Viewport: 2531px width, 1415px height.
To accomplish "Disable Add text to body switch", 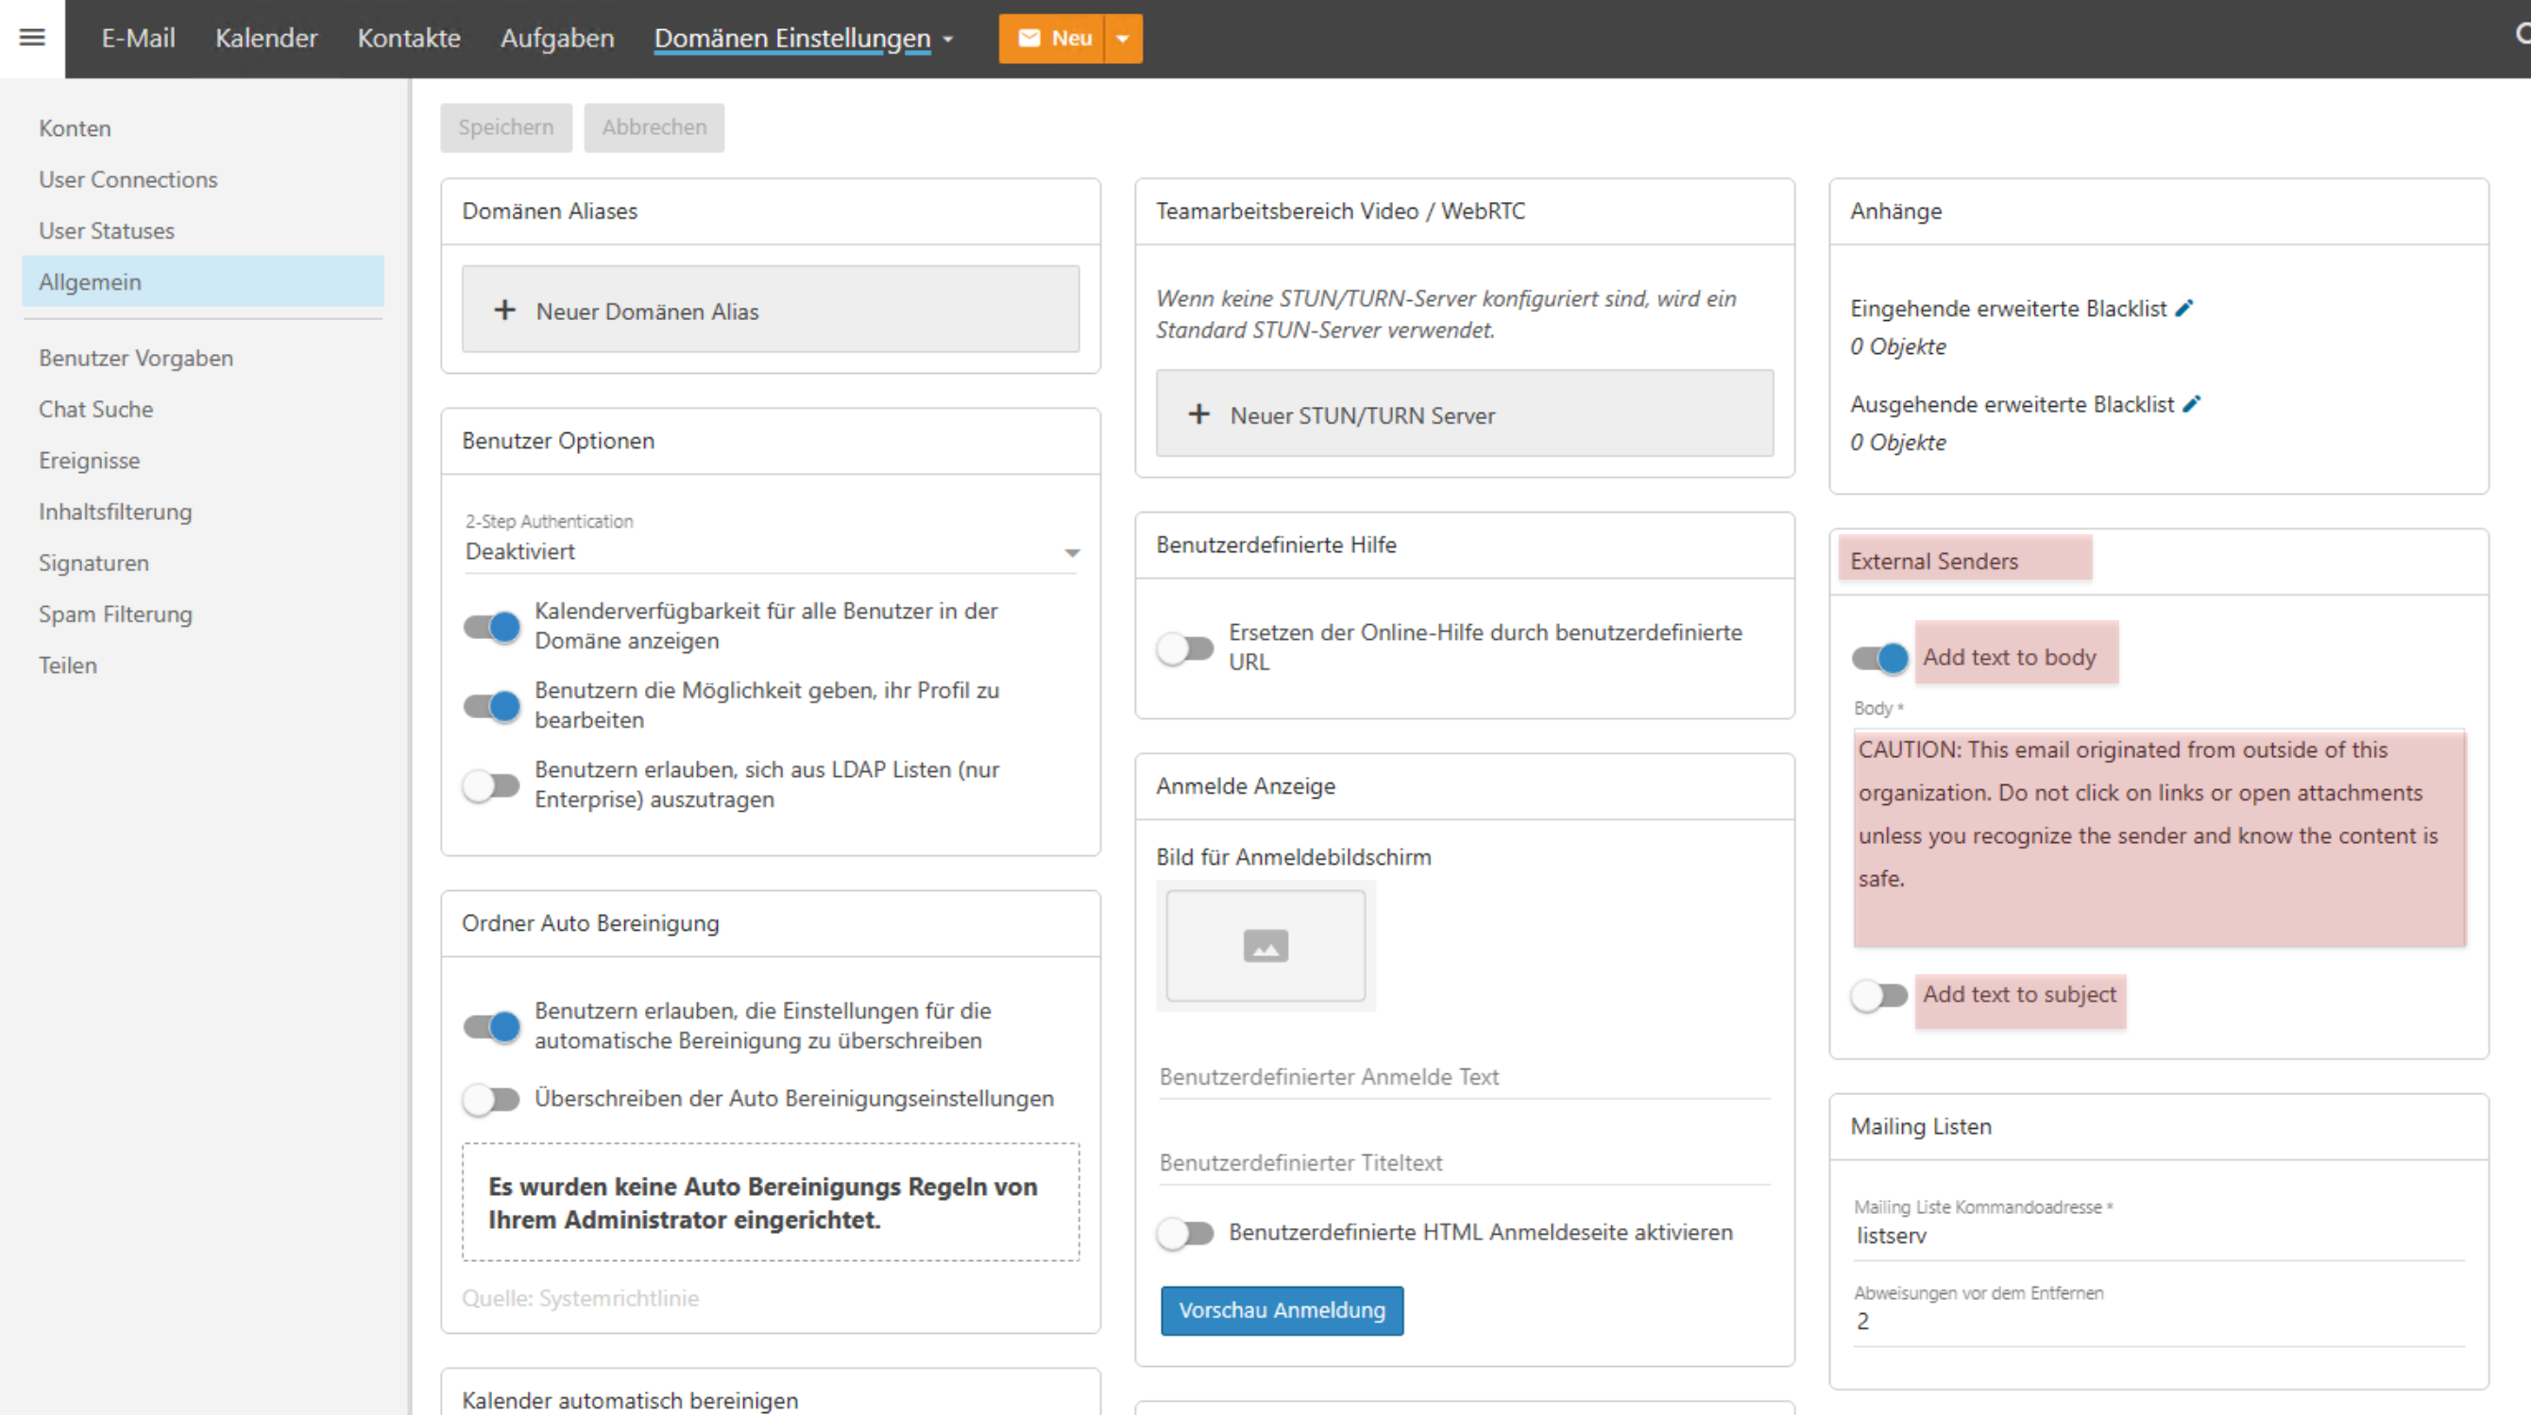I will click(1879, 658).
